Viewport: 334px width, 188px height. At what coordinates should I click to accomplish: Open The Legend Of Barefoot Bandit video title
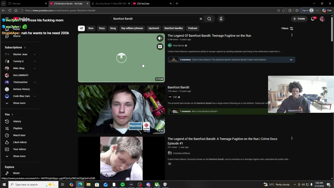click(209, 36)
